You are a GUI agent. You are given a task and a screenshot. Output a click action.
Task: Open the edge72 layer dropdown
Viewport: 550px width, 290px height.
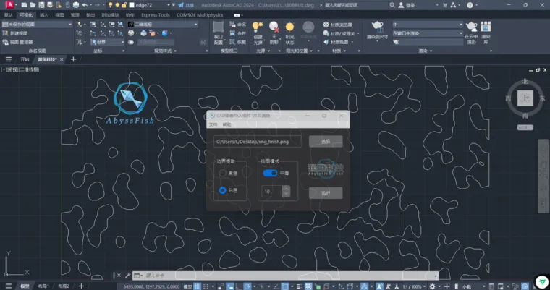click(x=169, y=5)
